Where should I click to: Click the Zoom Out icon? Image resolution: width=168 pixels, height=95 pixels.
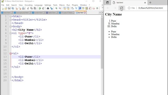coord(60,8)
